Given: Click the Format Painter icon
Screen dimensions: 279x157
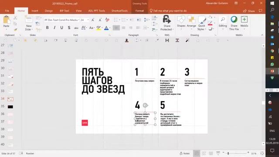Looking at the screenshot, I should click(15, 30).
